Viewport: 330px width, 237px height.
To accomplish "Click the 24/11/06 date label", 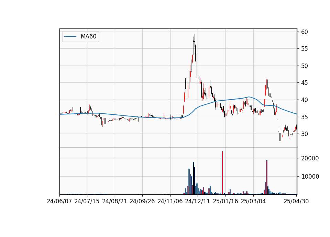I will (170, 201).
